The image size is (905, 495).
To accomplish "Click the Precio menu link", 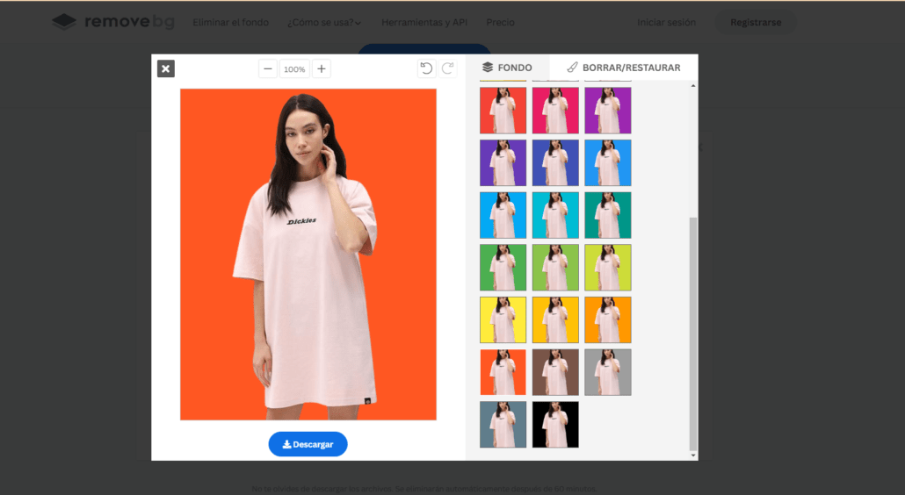I will [500, 23].
